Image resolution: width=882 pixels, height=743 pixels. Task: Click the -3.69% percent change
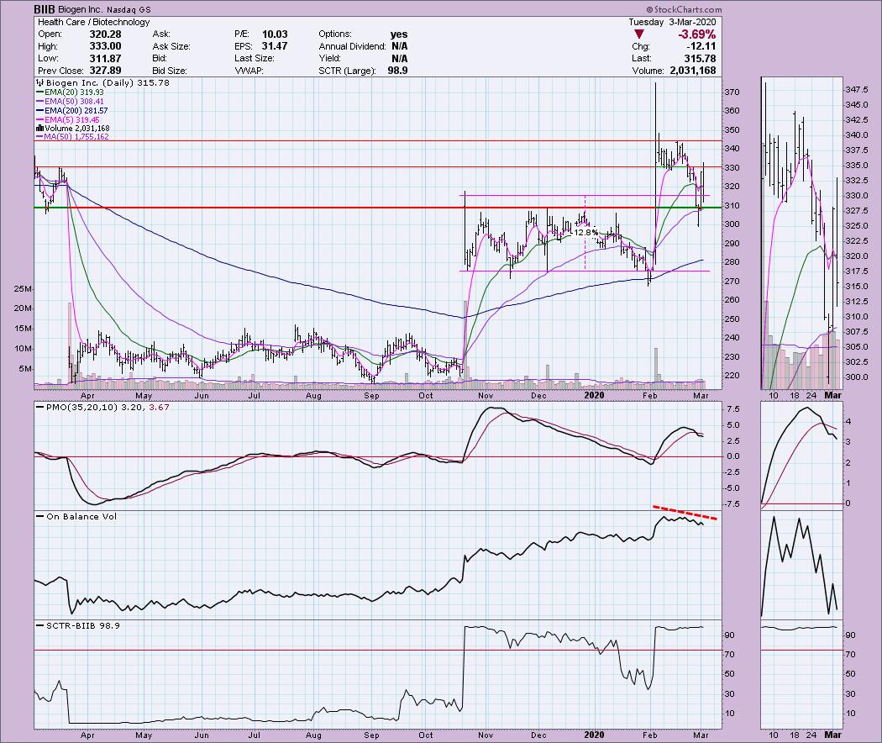pos(697,34)
